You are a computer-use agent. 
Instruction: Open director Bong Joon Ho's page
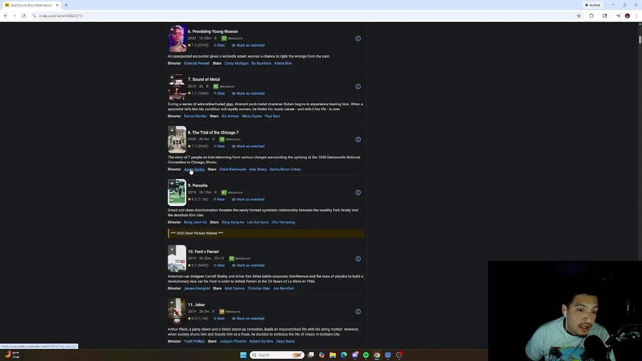point(195,222)
